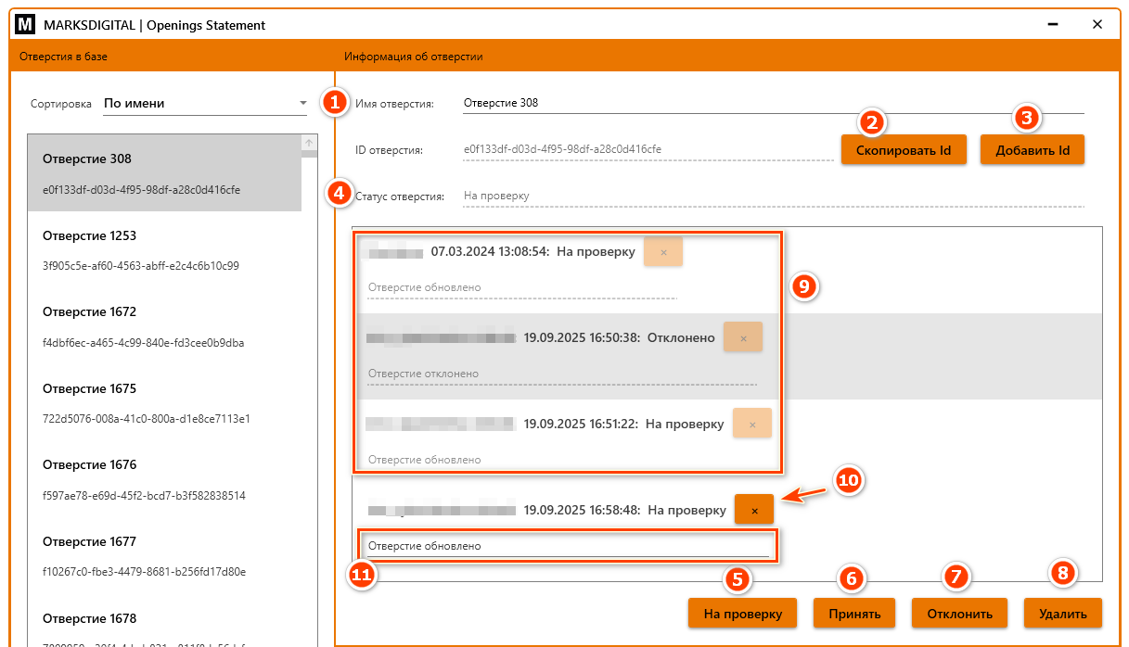Reject the opening via Отклонить

pos(958,614)
